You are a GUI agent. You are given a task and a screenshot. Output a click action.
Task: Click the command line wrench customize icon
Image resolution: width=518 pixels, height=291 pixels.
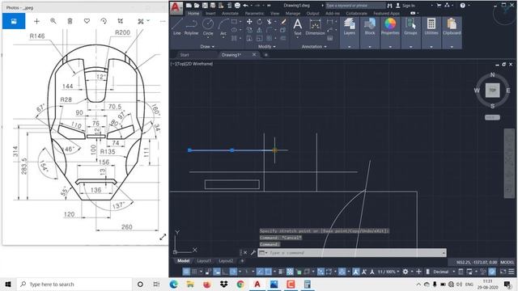tap(253, 253)
